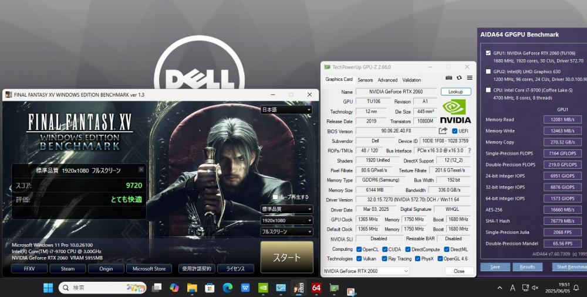Click the Windows taskbar search box
Viewport: 587px width, 297px height.
[102, 288]
